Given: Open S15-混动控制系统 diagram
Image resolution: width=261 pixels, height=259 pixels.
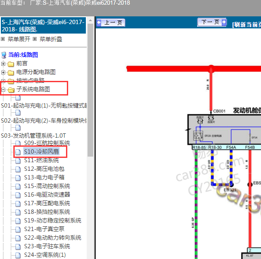Looking at the screenshot, I should tap(47, 186).
